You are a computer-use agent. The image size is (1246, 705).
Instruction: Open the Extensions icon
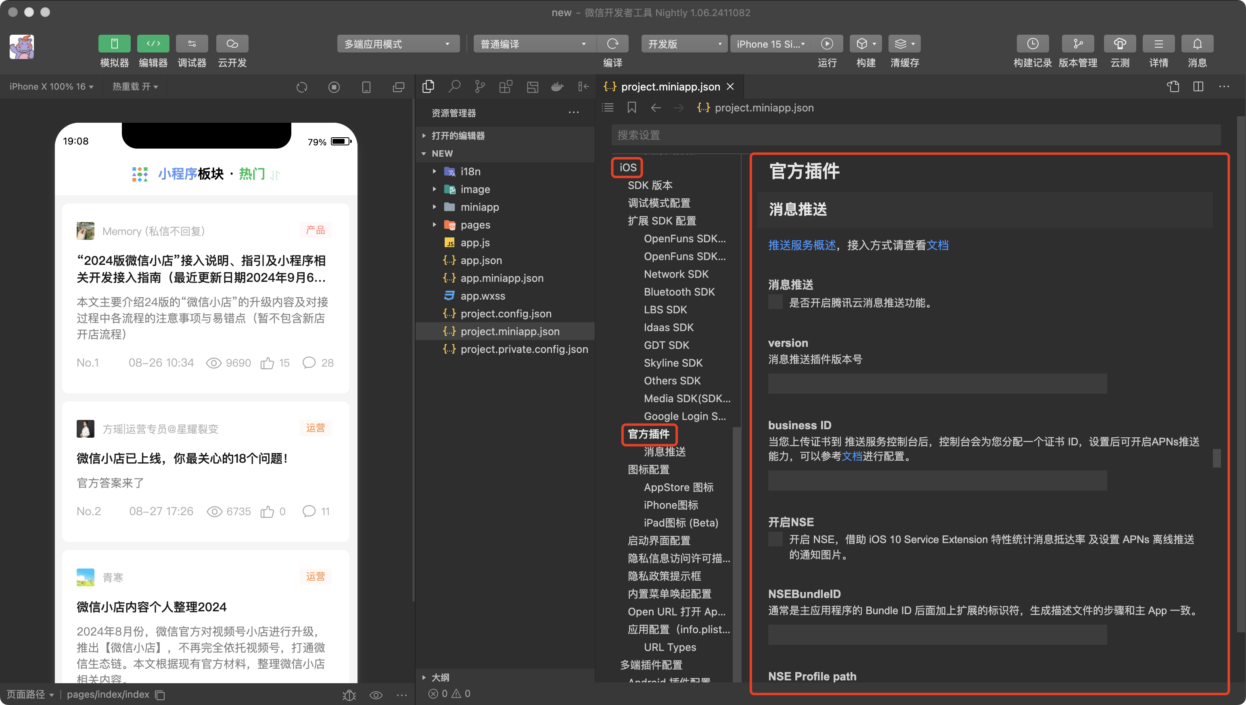(506, 87)
